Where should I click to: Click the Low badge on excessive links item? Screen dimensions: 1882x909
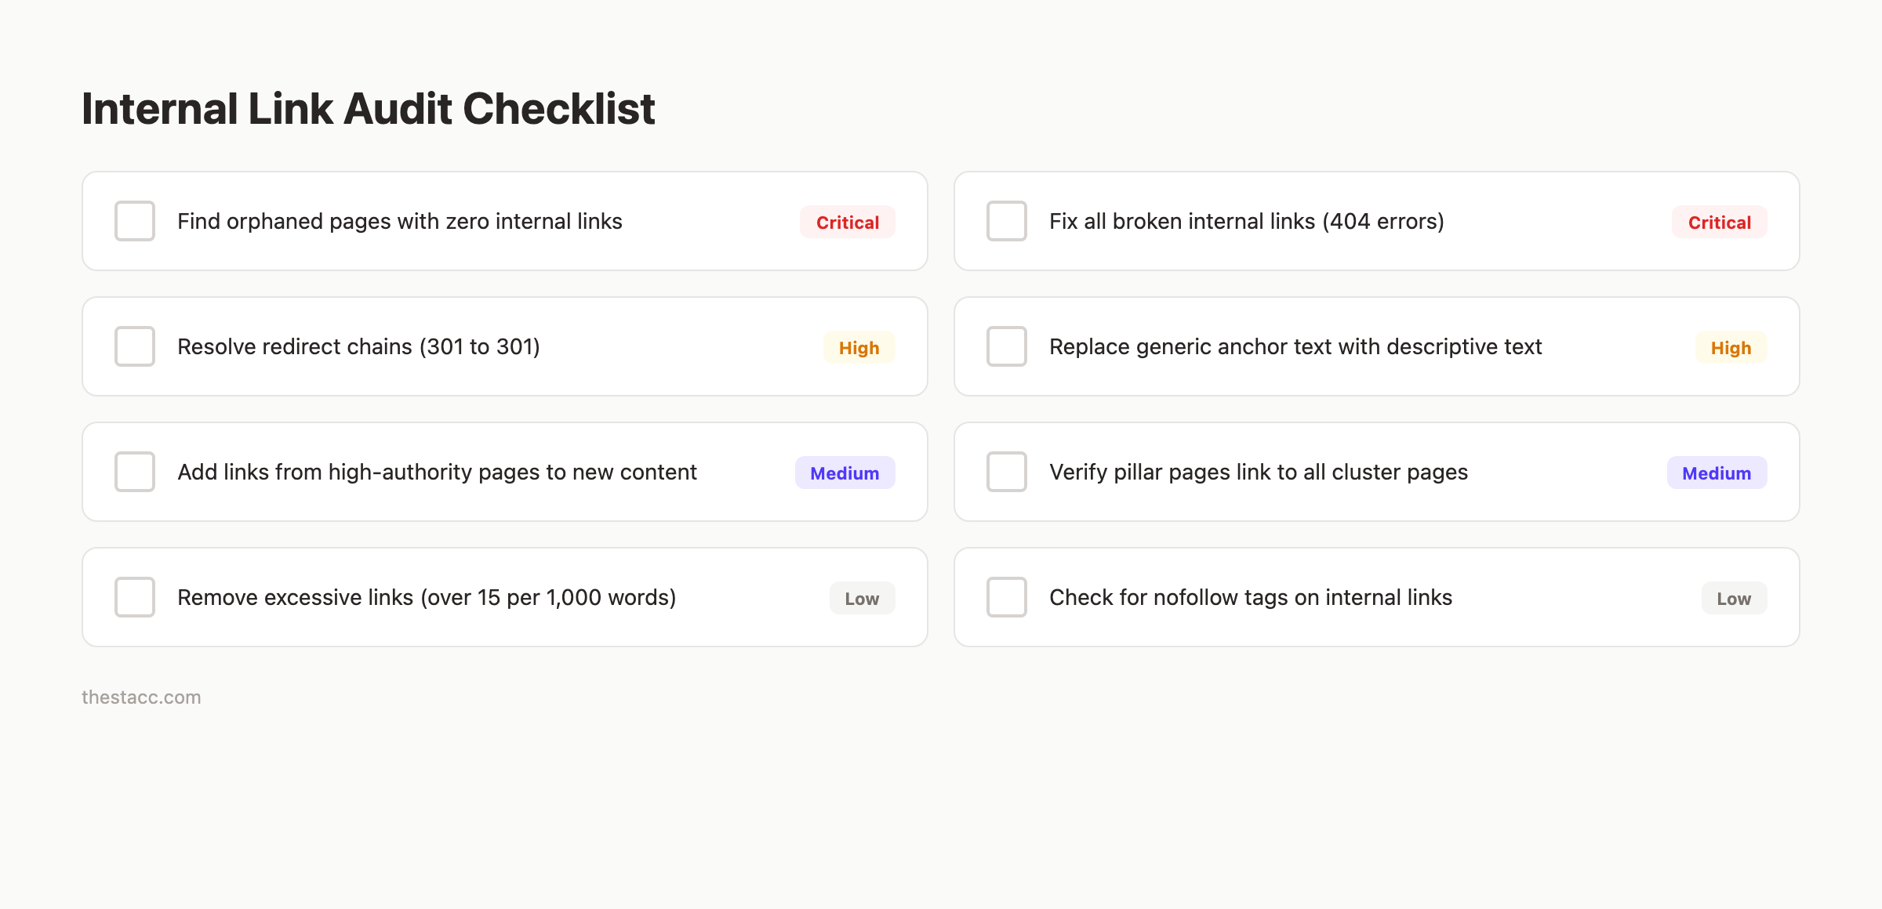coord(861,598)
